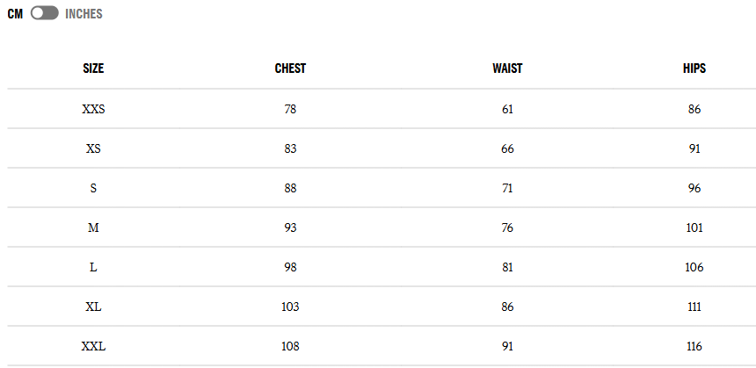
Task: Select the L size row label
Action: click(93, 268)
